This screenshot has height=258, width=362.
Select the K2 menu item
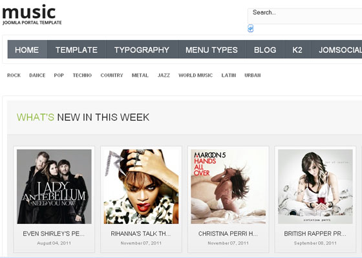tap(297, 49)
